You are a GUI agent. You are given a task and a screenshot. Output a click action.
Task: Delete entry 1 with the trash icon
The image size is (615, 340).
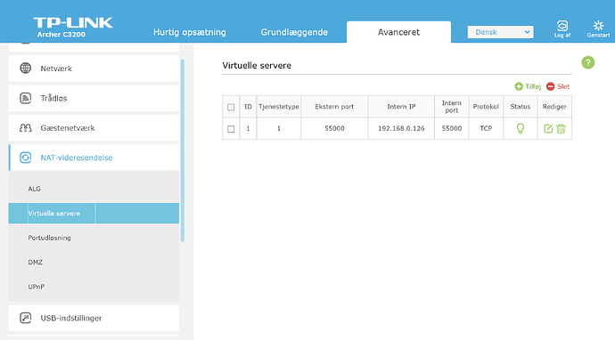click(561, 128)
